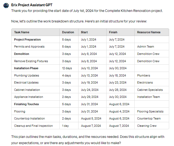This screenshot has width=174, height=146.
Task: Click the 12 days duration cell
Action: pyautogui.click(x=67, y=68)
